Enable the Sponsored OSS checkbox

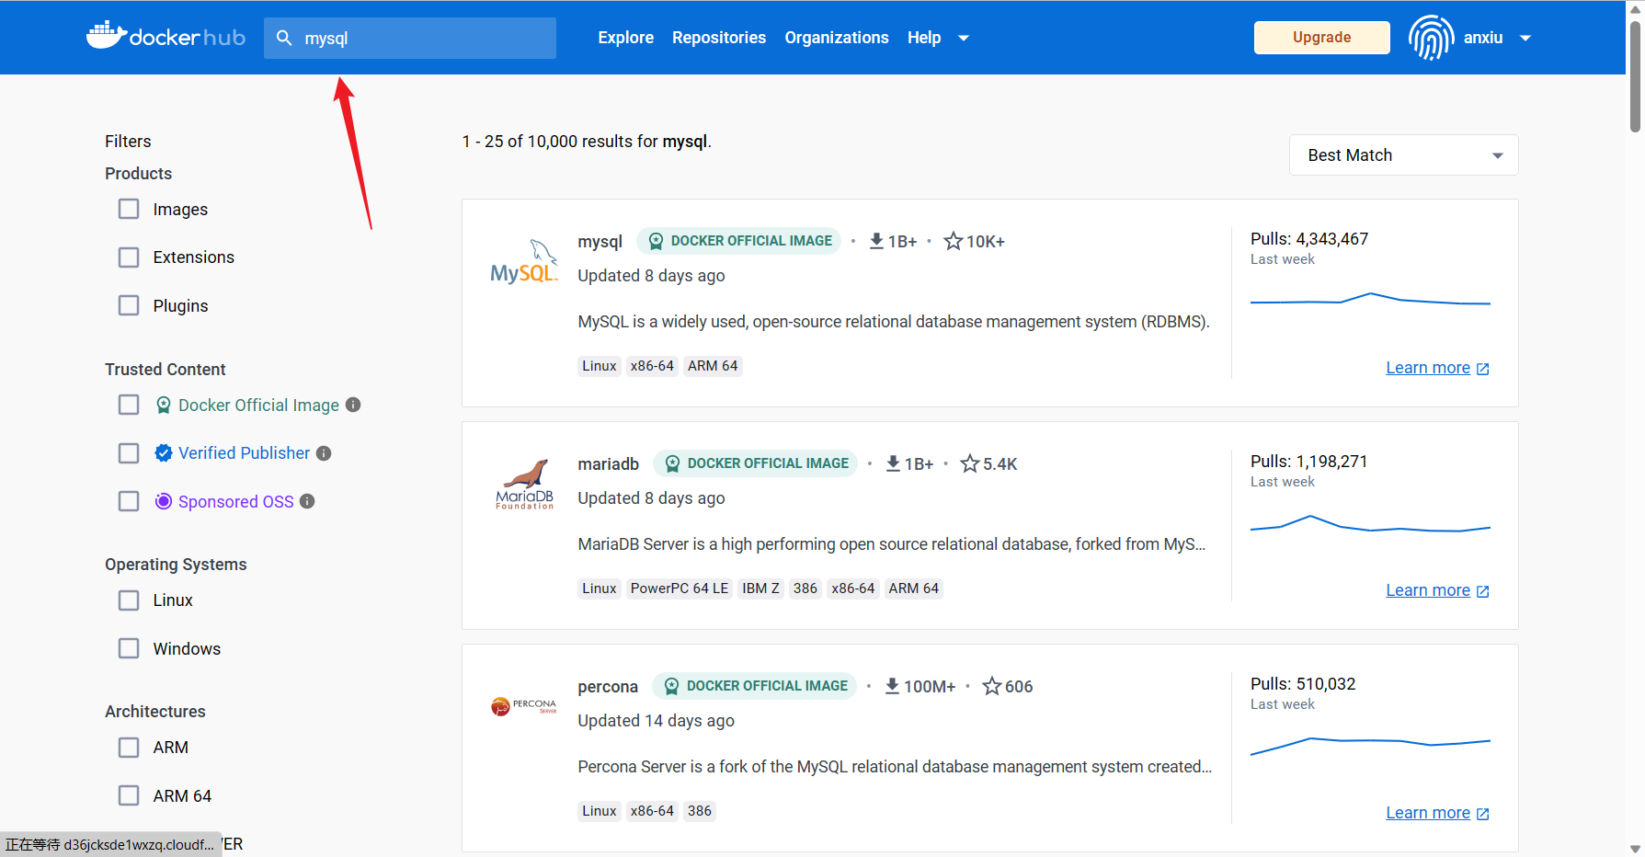pyautogui.click(x=129, y=501)
